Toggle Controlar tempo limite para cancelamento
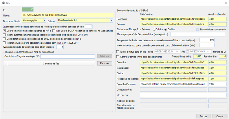Screen dimensions: 229x119 tap(118, 57)
